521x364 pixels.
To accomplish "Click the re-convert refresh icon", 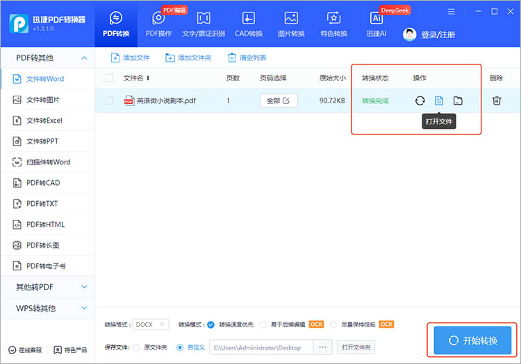I will 420,101.
